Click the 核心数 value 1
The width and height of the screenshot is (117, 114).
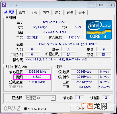79,97
